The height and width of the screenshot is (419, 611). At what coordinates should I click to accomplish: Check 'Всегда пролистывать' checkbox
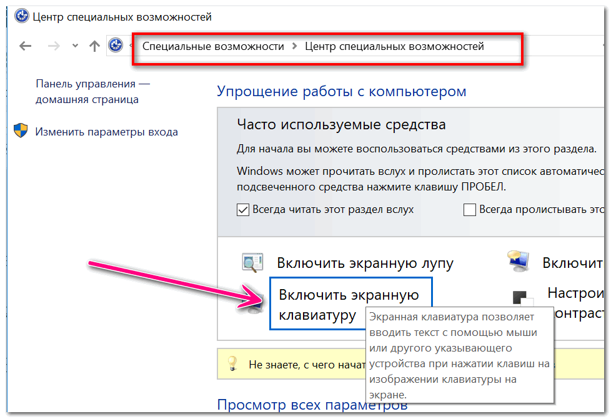[x=470, y=210]
